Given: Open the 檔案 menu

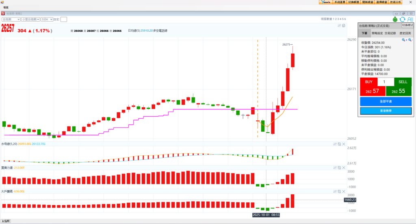Looking at the screenshot, I should click(x=6, y=8).
